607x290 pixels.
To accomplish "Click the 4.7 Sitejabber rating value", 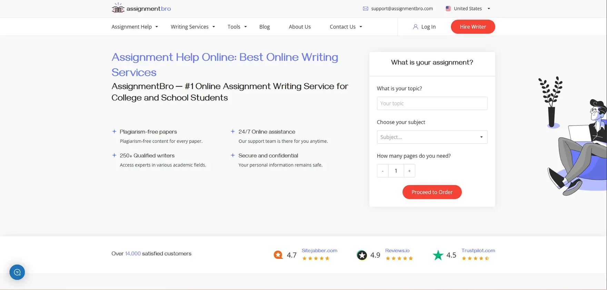I will pyautogui.click(x=291, y=255).
